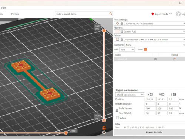
Task: Click the orange unlock icon below layer slider
Action: [104, 128]
